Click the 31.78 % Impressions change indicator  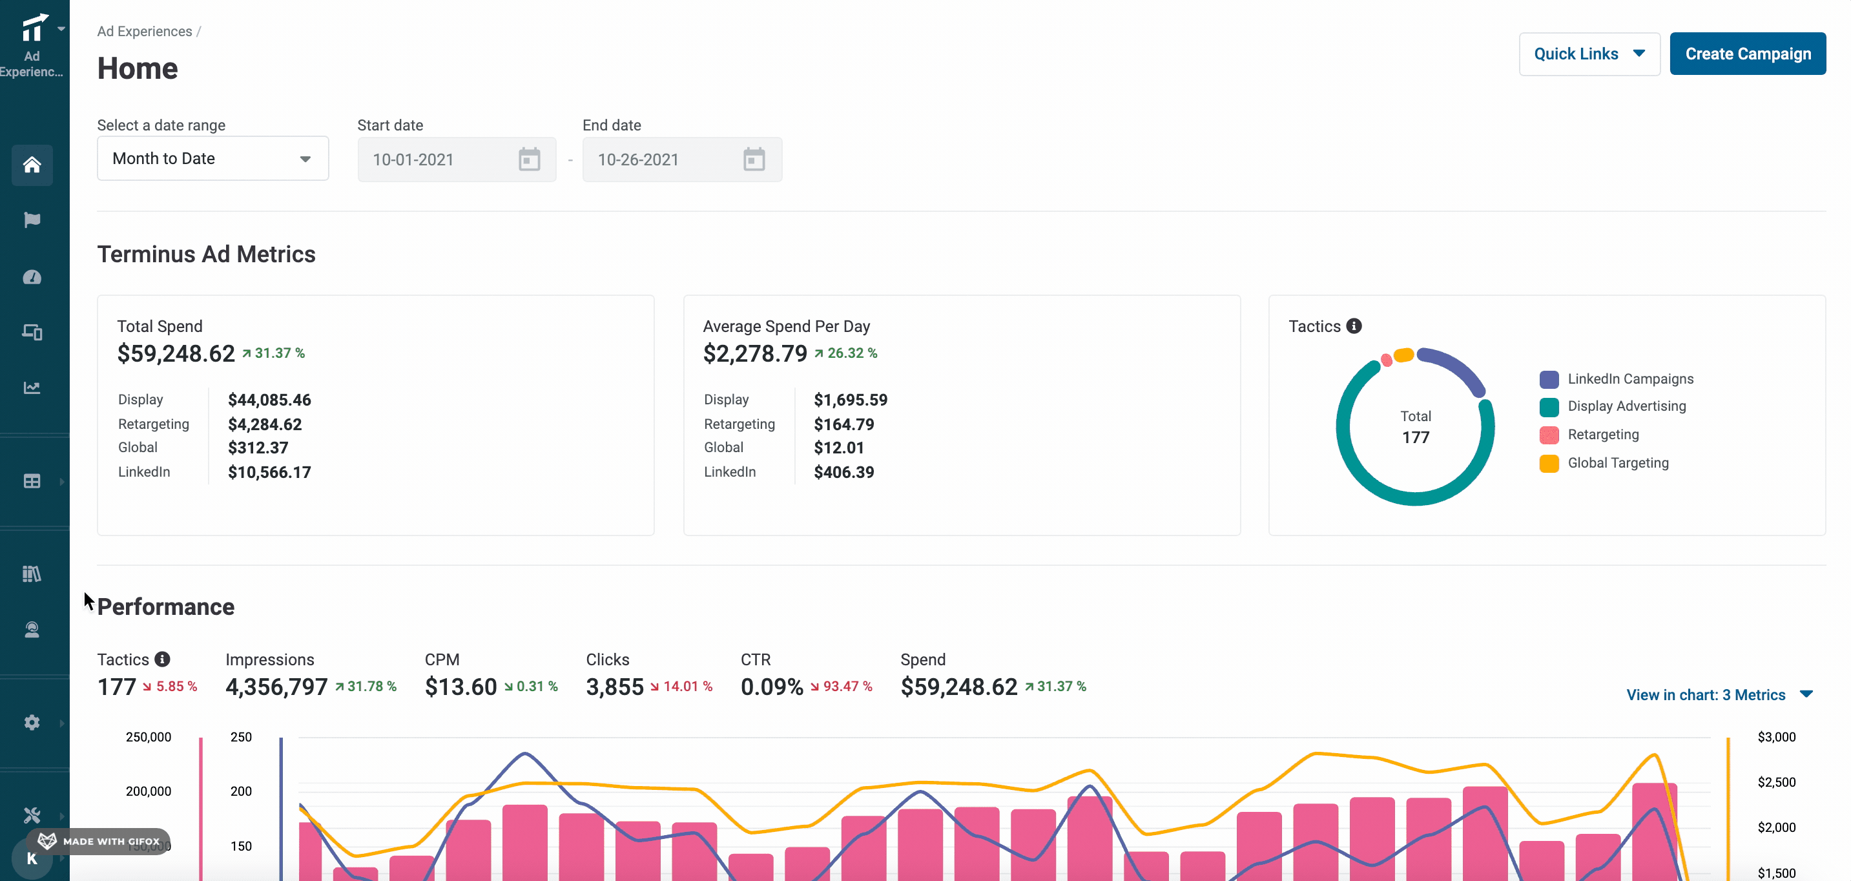click(366, 686)
